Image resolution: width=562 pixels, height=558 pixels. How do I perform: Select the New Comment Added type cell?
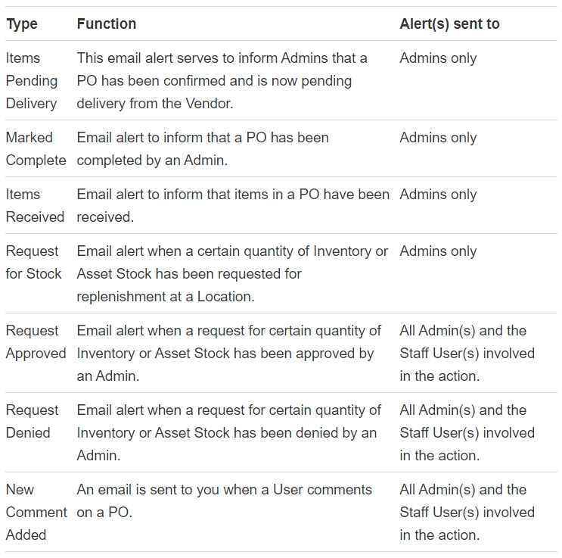coord(36,512)
